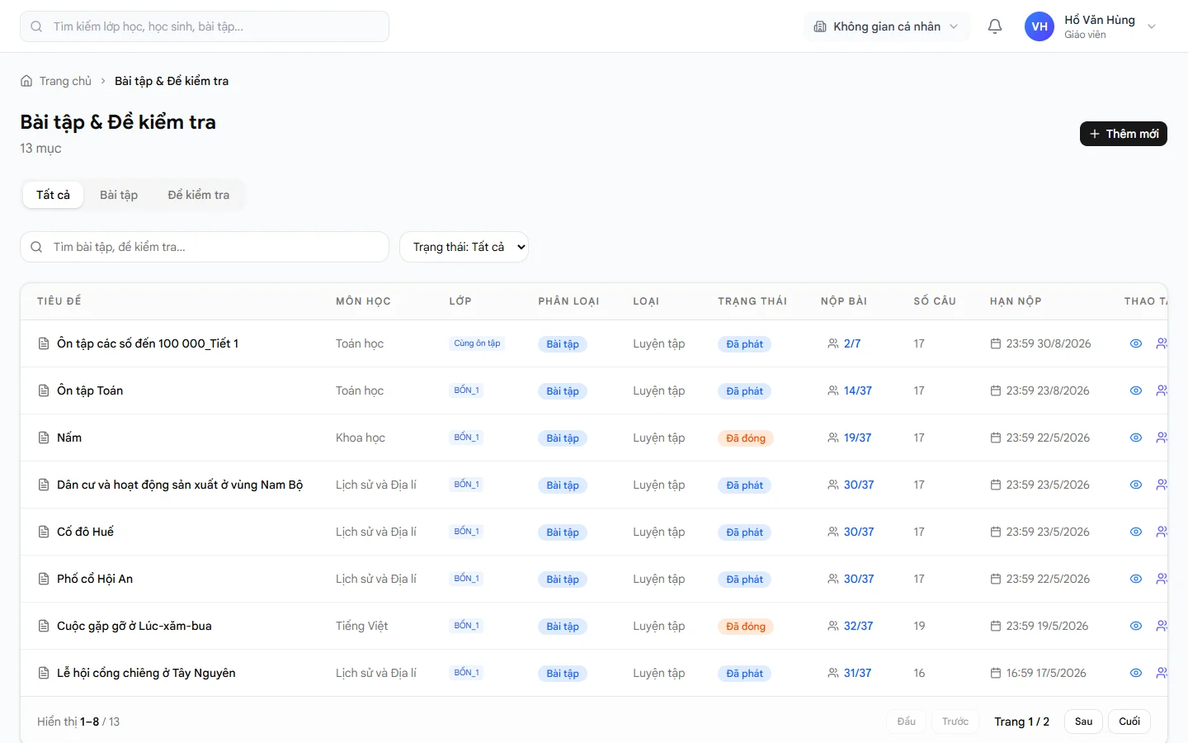Open 'Dân cư và hoạt động sản xuất ở vùng Nam Bộ'

pos(180,485)
